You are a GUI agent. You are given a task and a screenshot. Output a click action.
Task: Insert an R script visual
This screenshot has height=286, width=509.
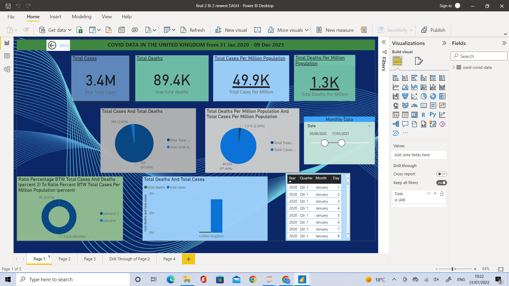click(423, 115)
